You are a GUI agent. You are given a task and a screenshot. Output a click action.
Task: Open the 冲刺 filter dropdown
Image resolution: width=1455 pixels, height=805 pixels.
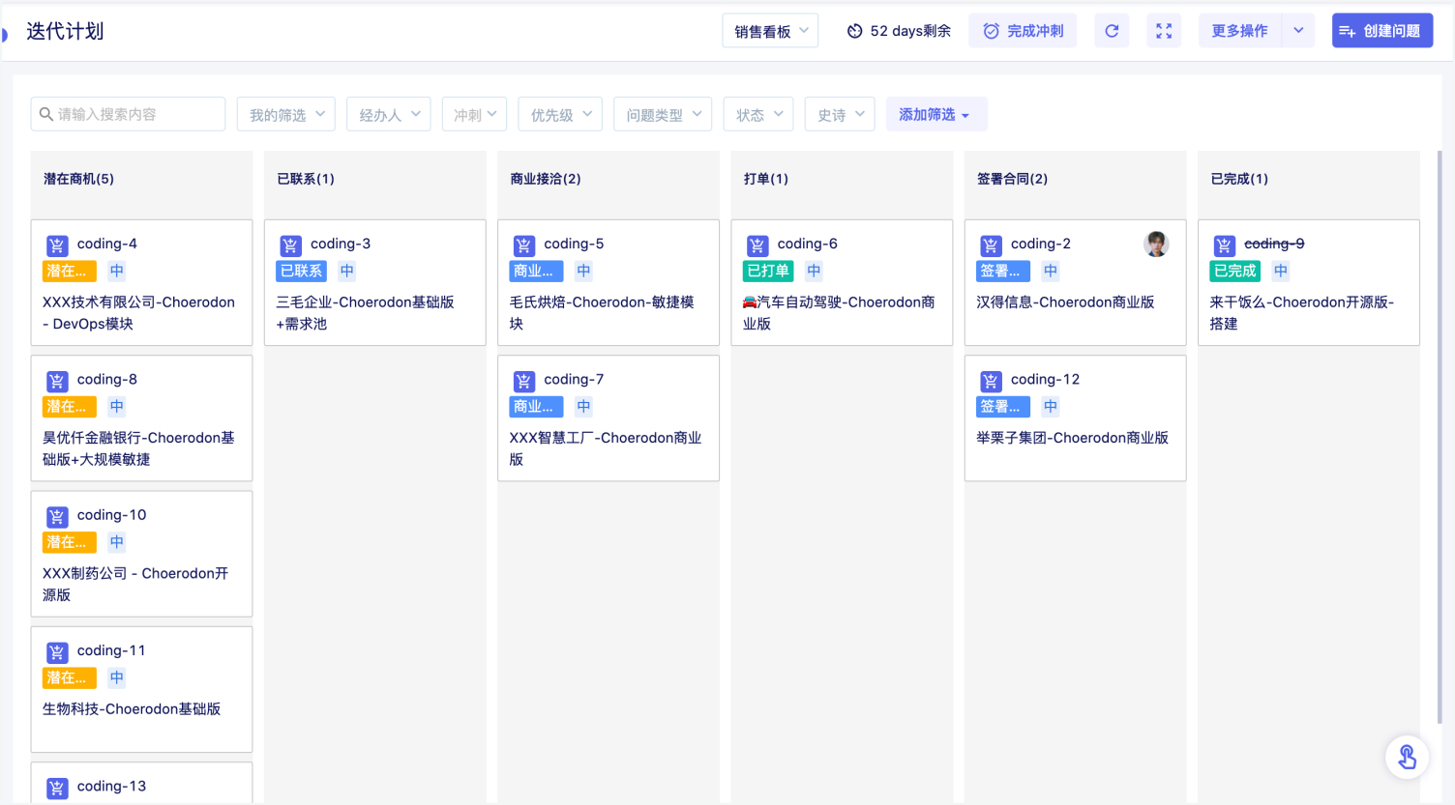pyautogui.click(x=474, y=114)
